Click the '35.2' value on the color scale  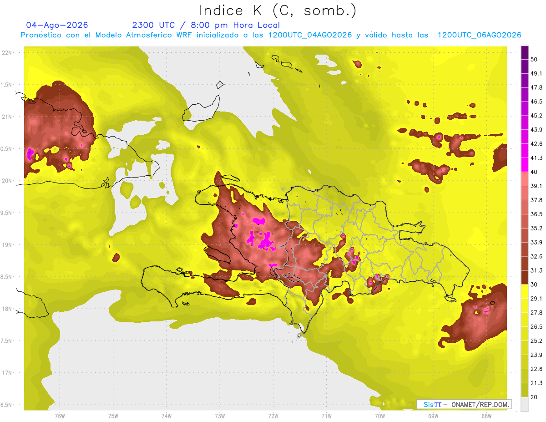coord(536,228)
